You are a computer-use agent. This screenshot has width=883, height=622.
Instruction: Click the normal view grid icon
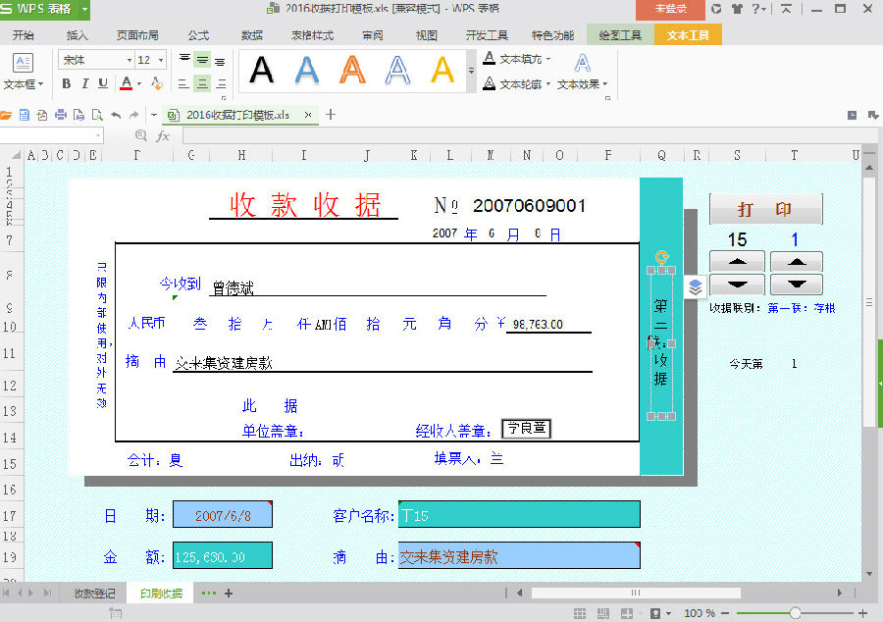[580, 613]
